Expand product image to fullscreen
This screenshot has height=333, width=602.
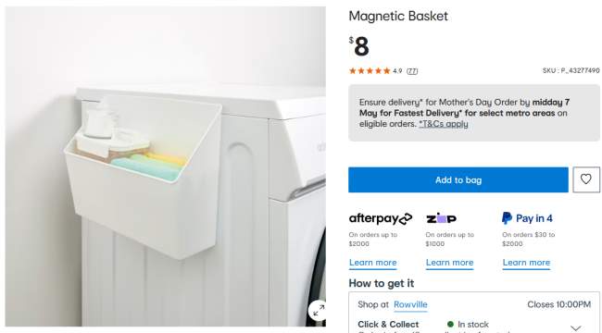tap(319, 311)
